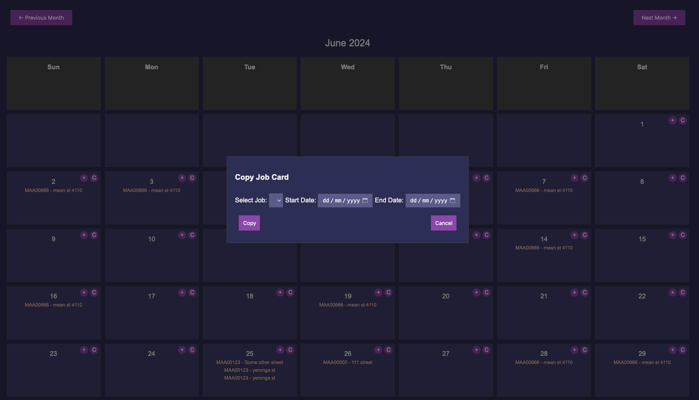Open Start Date calendar picker icon
699x400 pixels.
point(365,201)
